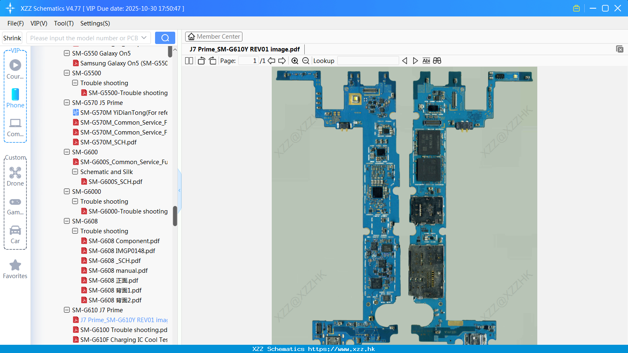Open the Car category
Screen dimensions: 628x353
(15, 235)
